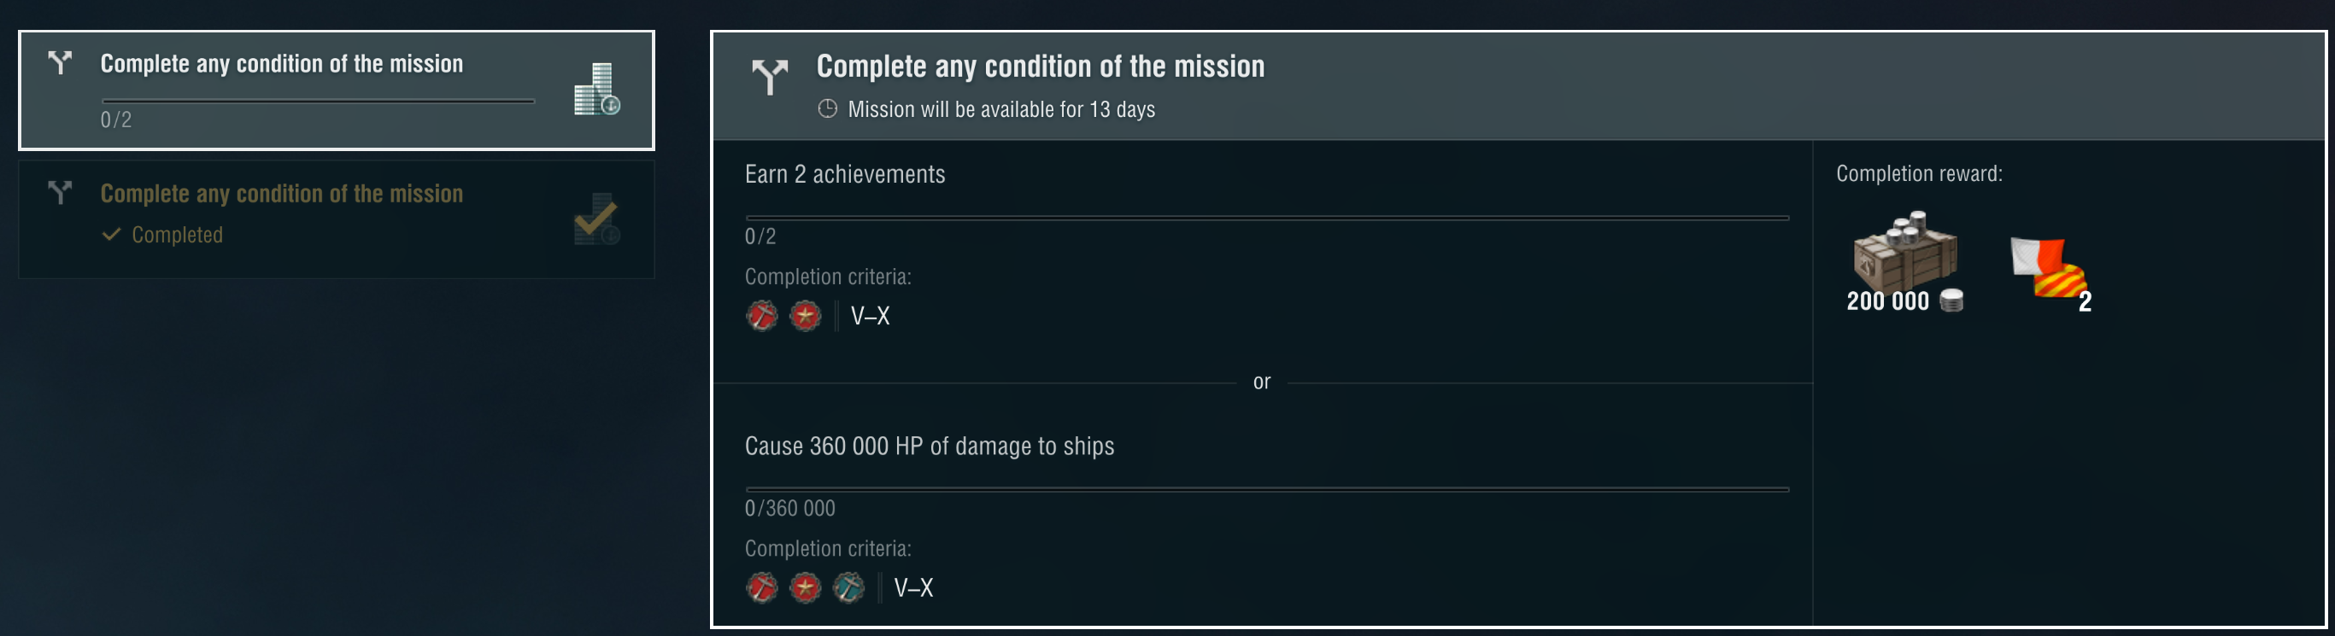The height and width of the screenshot is (636, 2335).
Task: Click the teal Co-op battle type icon
Action: [848, 588]
